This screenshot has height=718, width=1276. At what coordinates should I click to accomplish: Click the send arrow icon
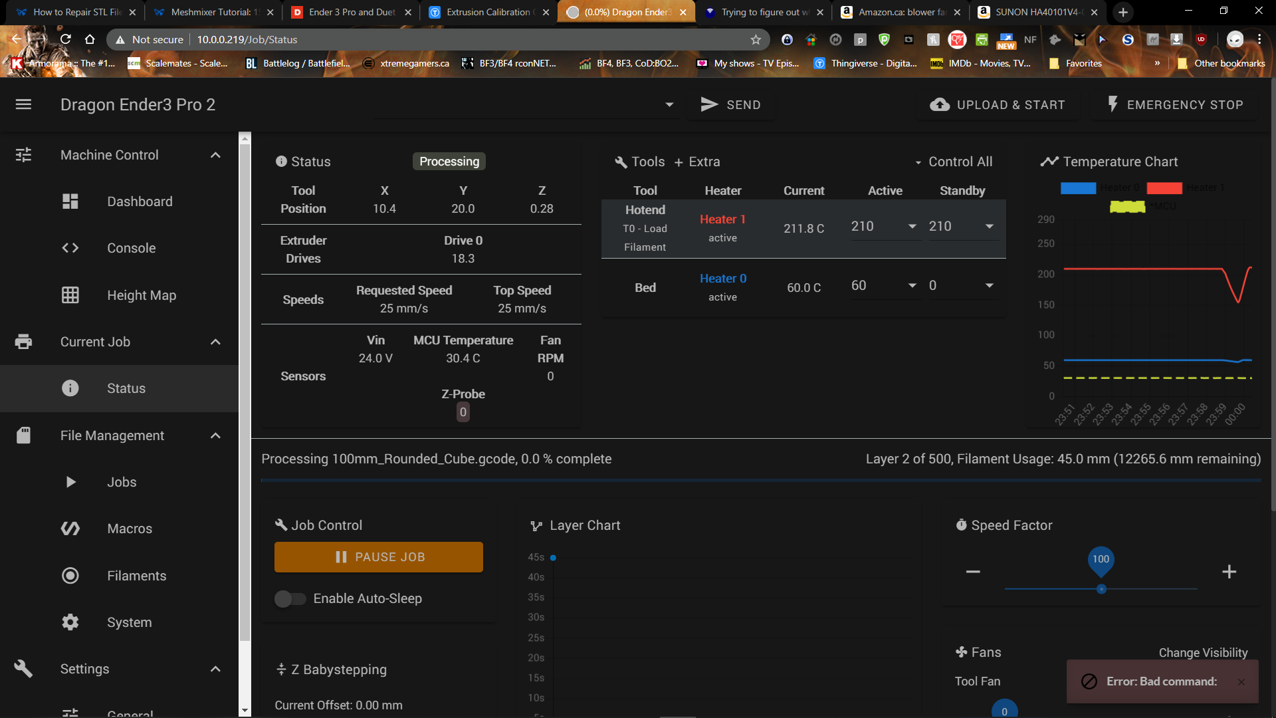pos(709,104)
